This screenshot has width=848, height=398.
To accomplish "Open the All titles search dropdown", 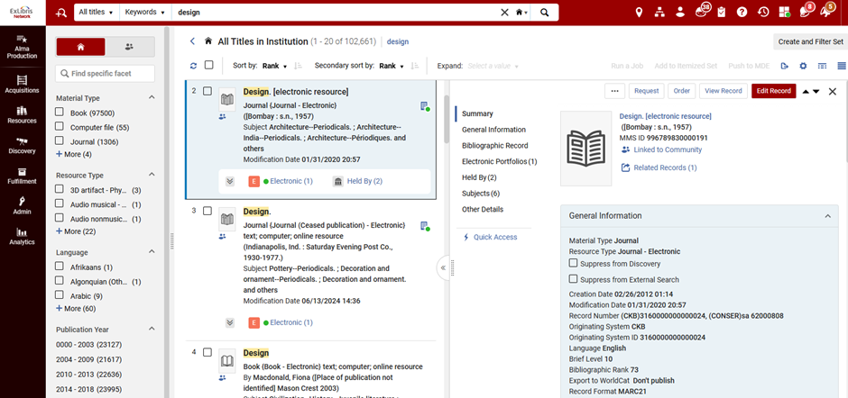I will coord(96,12).
